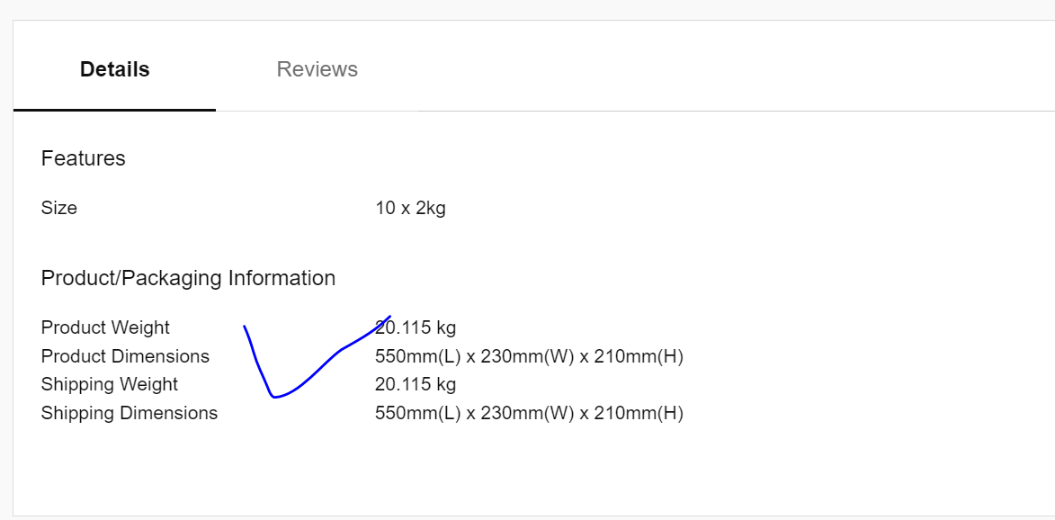The width and height of the screenshot is (1055, 520).
Task: Click the Product/Packaging Information heading
Action: [188, 278]
